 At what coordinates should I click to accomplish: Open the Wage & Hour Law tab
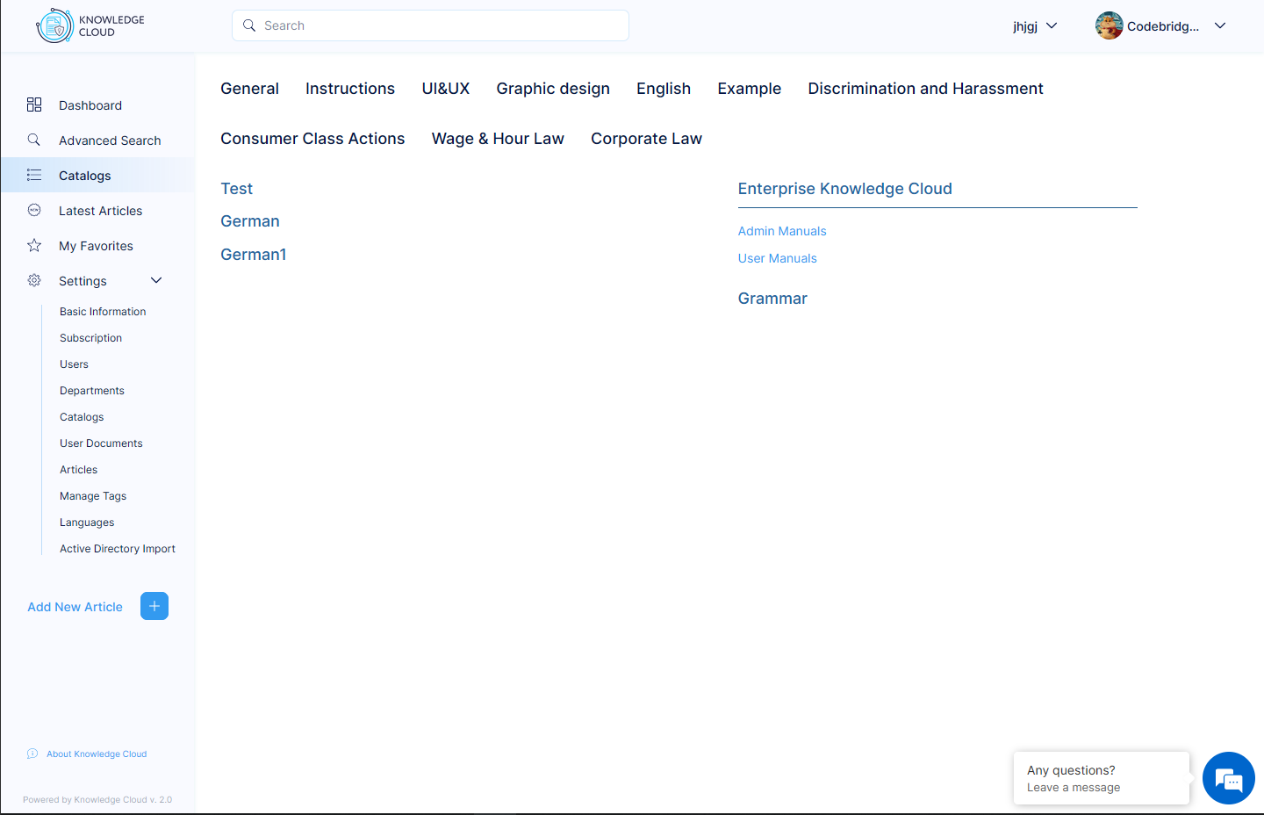498,139
